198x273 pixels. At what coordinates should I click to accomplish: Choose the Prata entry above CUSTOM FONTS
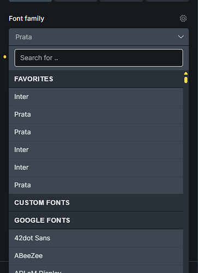pyautogui.click(x=96, y=185)
